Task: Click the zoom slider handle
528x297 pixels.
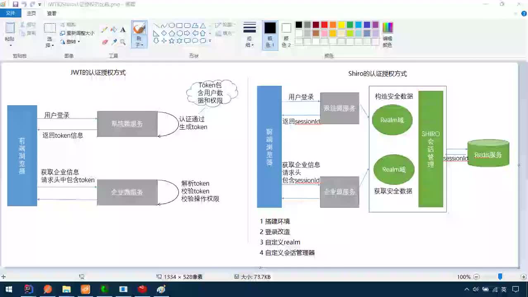Action: pyautogui.click(x=500, y=277)
